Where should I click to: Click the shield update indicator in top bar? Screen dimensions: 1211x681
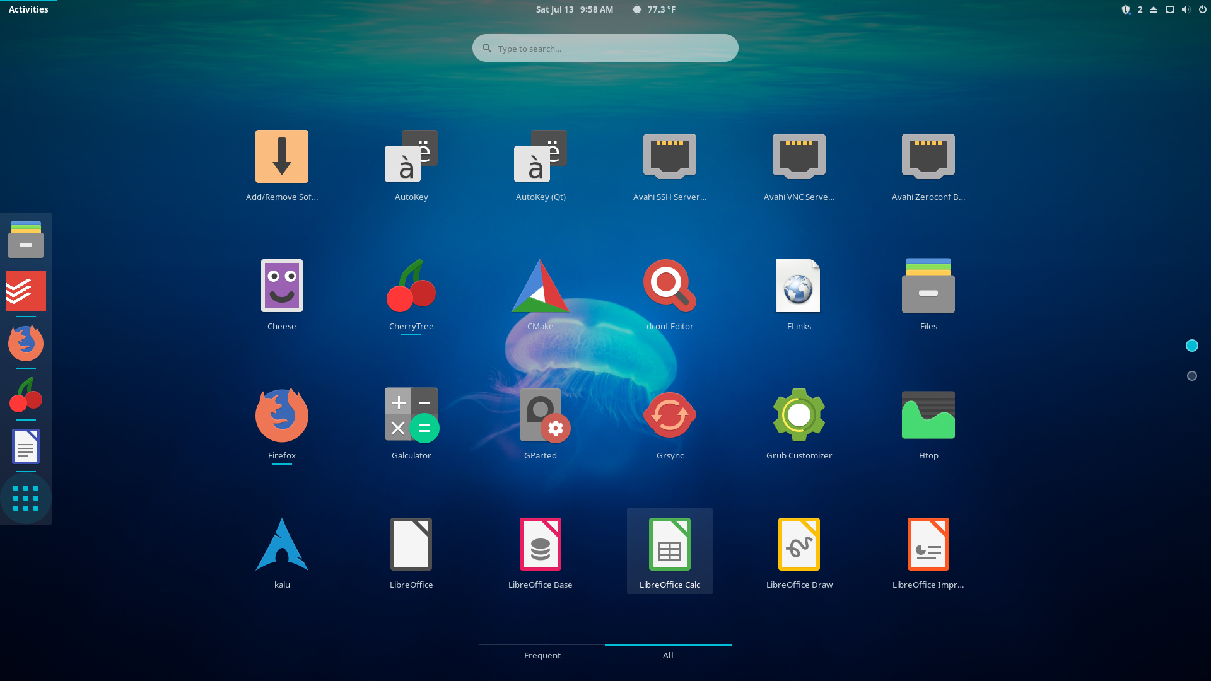(x=1126, y=9)
